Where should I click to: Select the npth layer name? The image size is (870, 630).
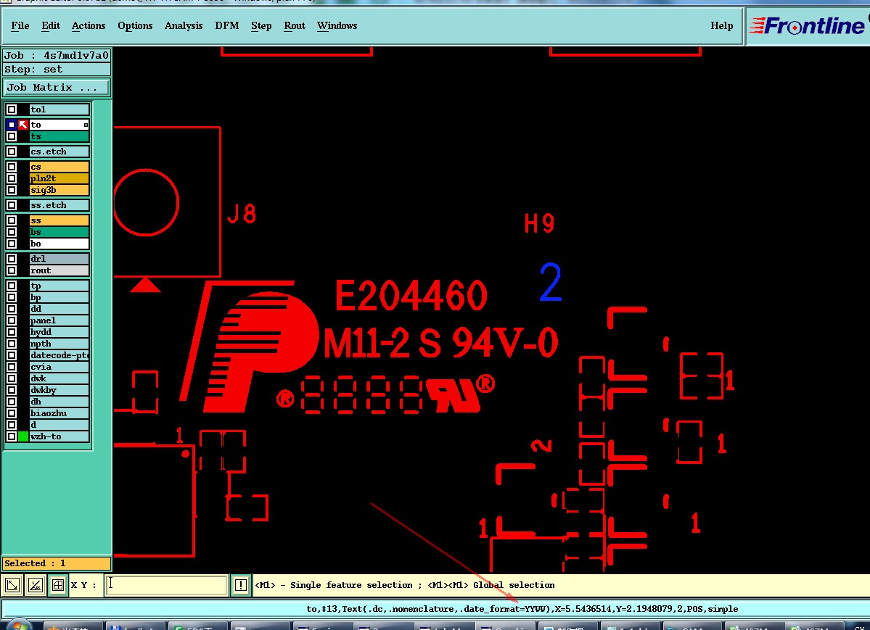(59, 344)
